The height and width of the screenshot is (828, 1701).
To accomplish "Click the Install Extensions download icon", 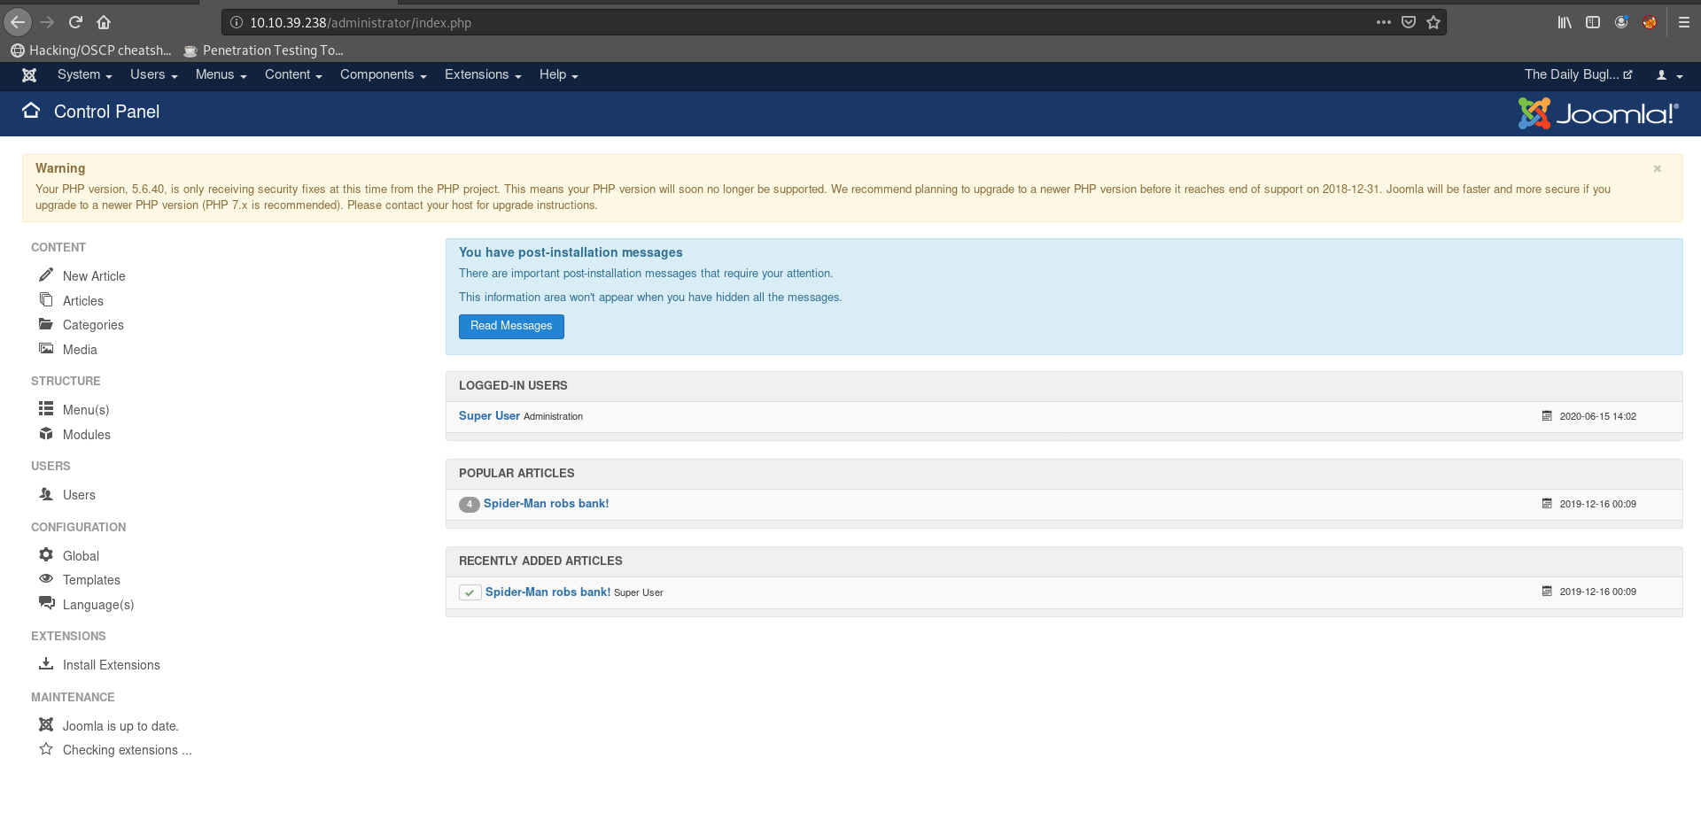I will click(46, 663).
